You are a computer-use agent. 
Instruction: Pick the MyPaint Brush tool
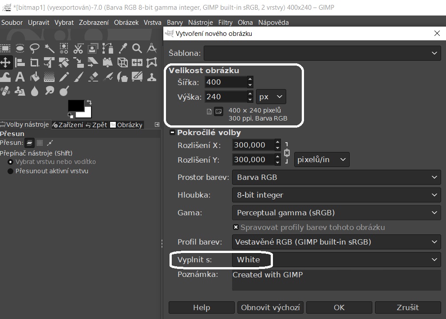click(137, 77)
